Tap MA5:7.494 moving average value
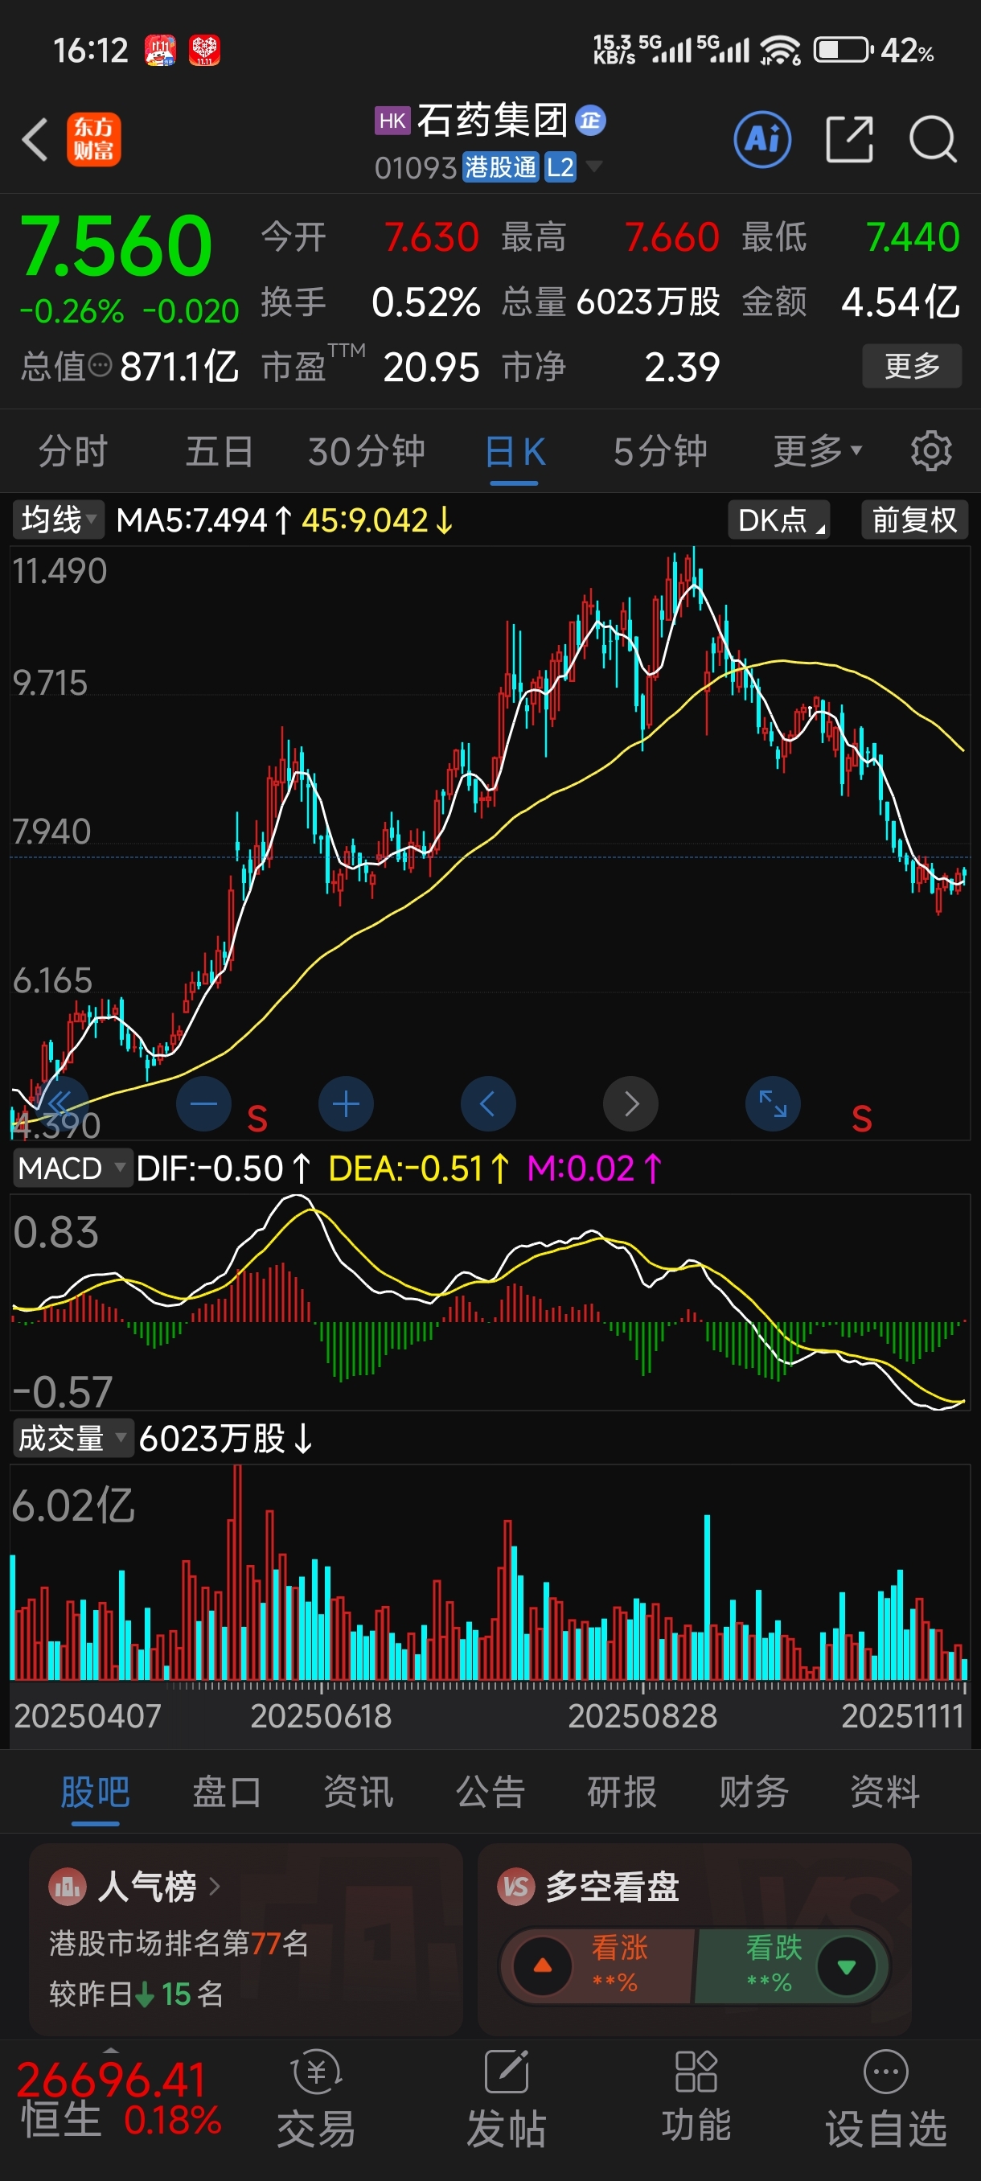This screenshot has height=2181, width=981. pyautogui.click(x=204, y=520)
